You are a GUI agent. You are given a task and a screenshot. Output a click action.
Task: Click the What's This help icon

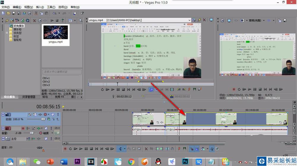point(82,13)
